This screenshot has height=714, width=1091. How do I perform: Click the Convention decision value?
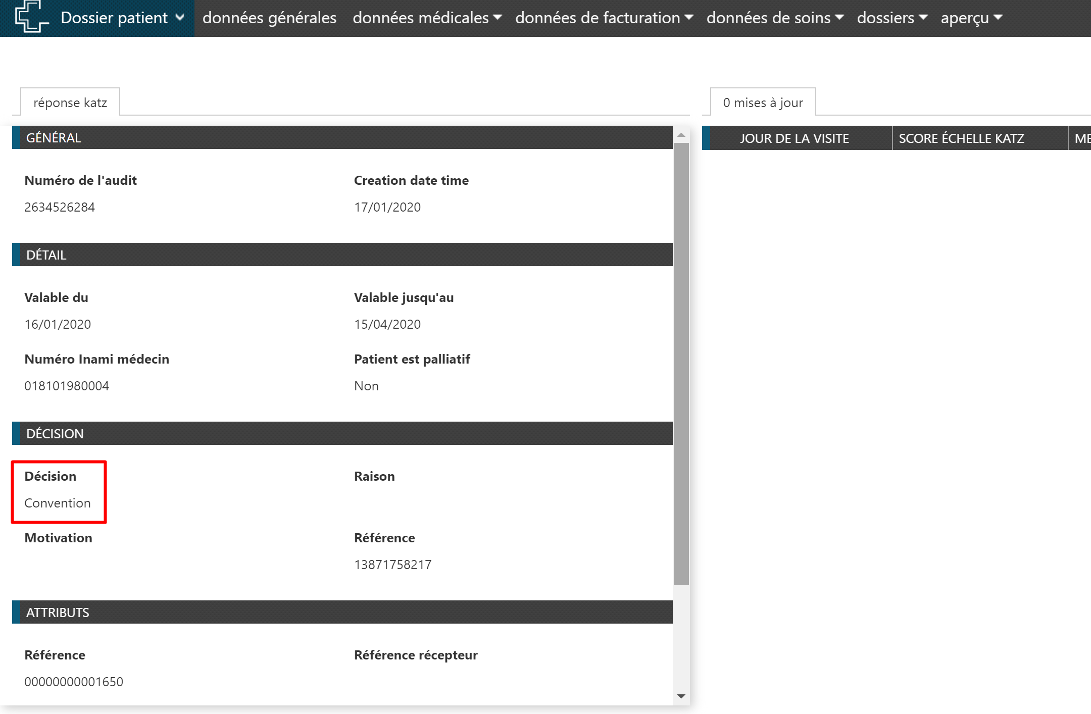58,503
